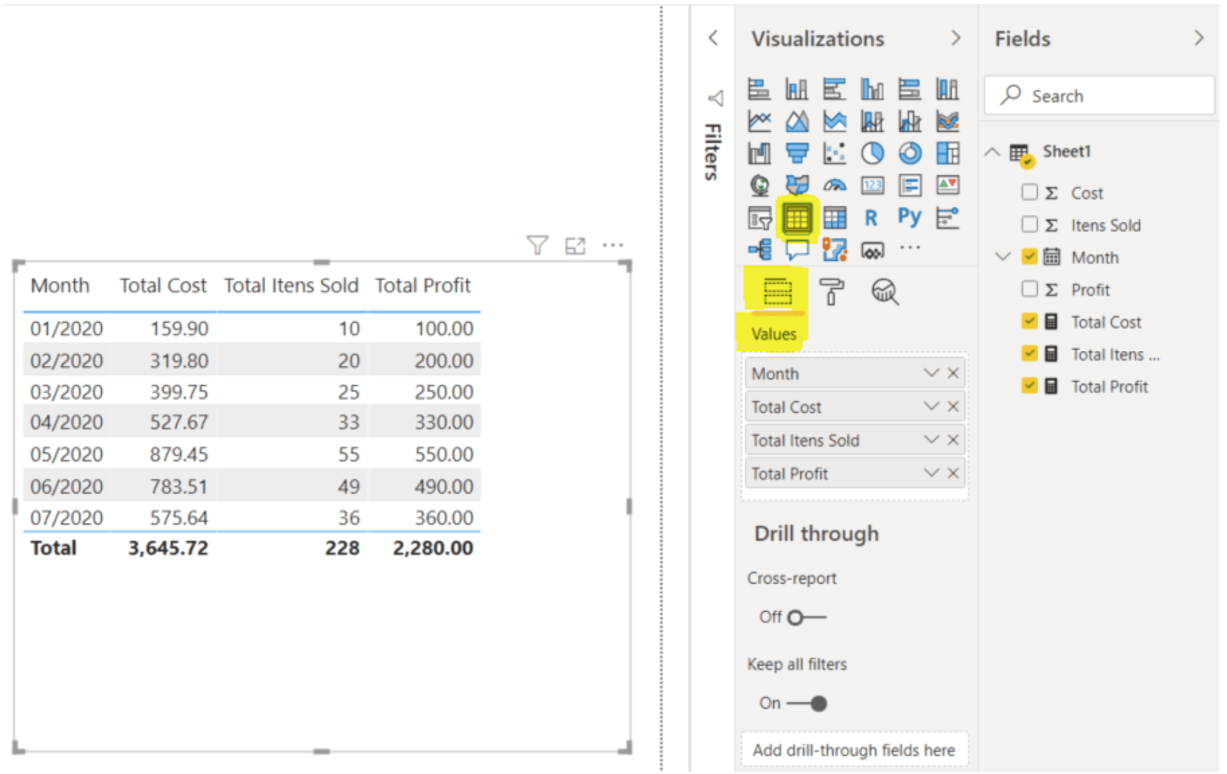Click the filter icon above the table visual
The width and height of the screenshot is (1227, 774).
pos(537,244)
